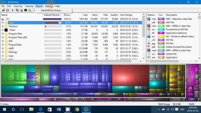Viewport: 201px width, 113px height.
Task: Click the .exe application icon
Action: click(149, 57)
